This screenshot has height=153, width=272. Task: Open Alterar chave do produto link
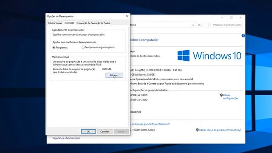[220, 130]
